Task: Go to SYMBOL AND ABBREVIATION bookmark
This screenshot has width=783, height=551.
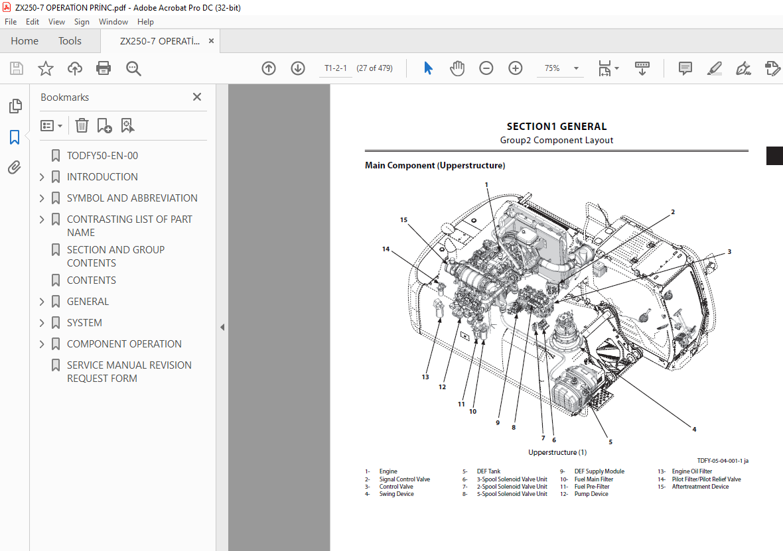Action: click(132, 198)
